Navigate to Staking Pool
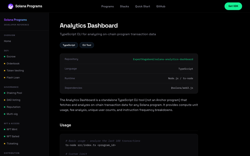 pyautogui.click(x=14, y=93)
